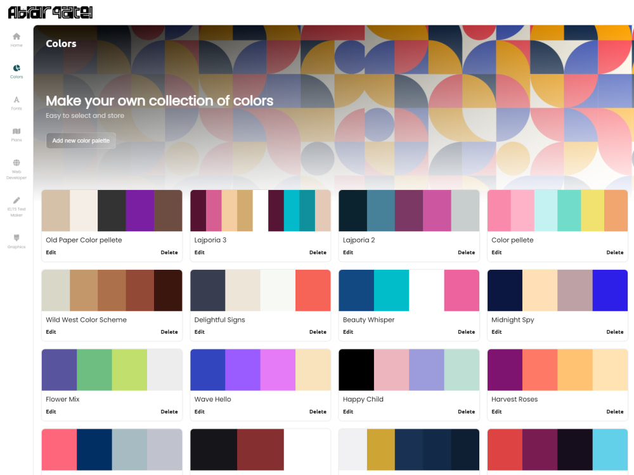This screenshot has height=475, width=634.
Task: Select the Wild West Color Scheme title
Action: coord(86,319)
